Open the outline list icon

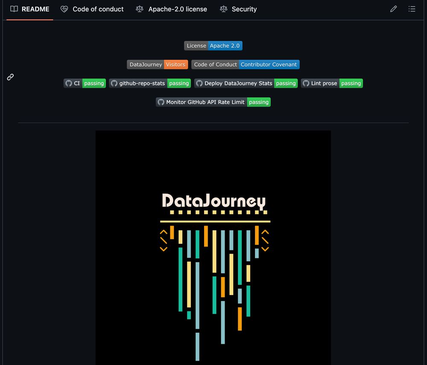coord(412,9)
